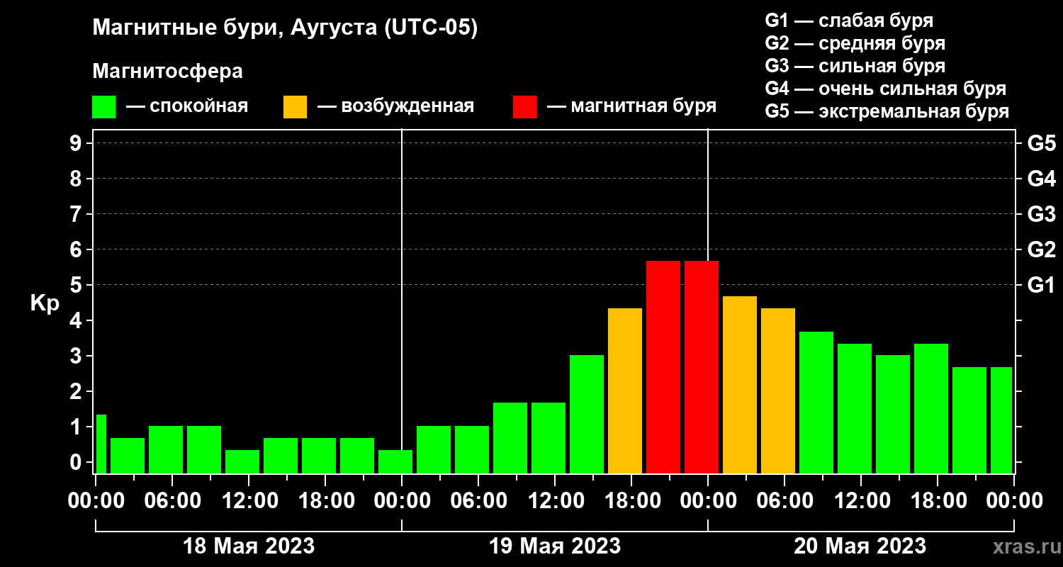Click the right-axis 'G3' level label
The image size is (1063, 567).
(1041, 214)
